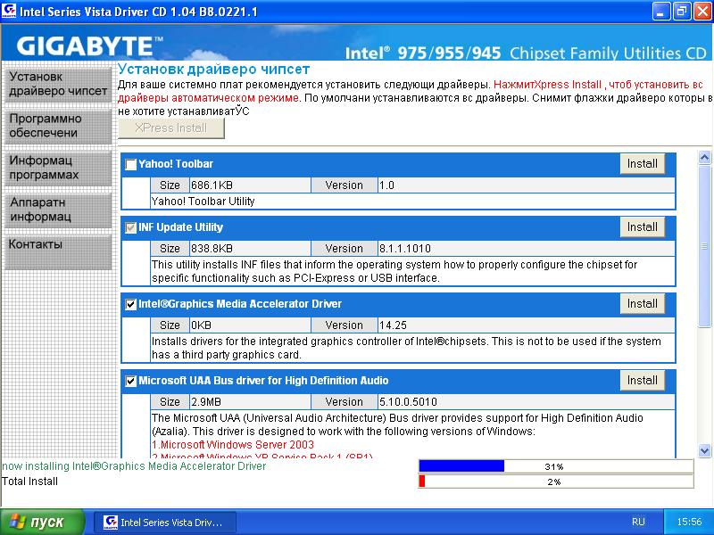The width and height of the screenshot is (714, 535).
Task: Click the Установк драйверо чипсет page heading
Action: click(x=214, y=70)
